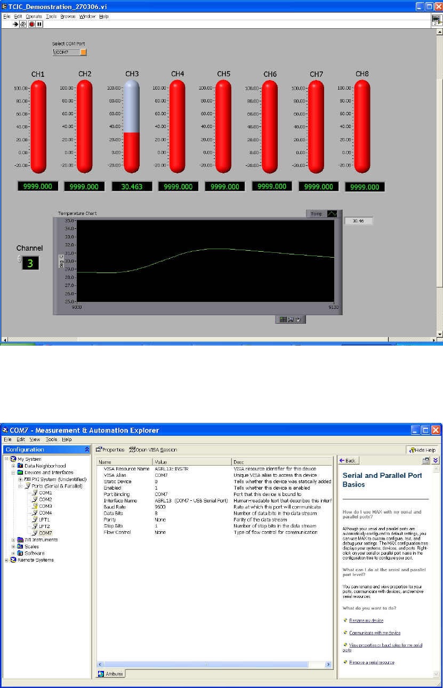Open the View menu in MAX

click(x=35, y=439)
